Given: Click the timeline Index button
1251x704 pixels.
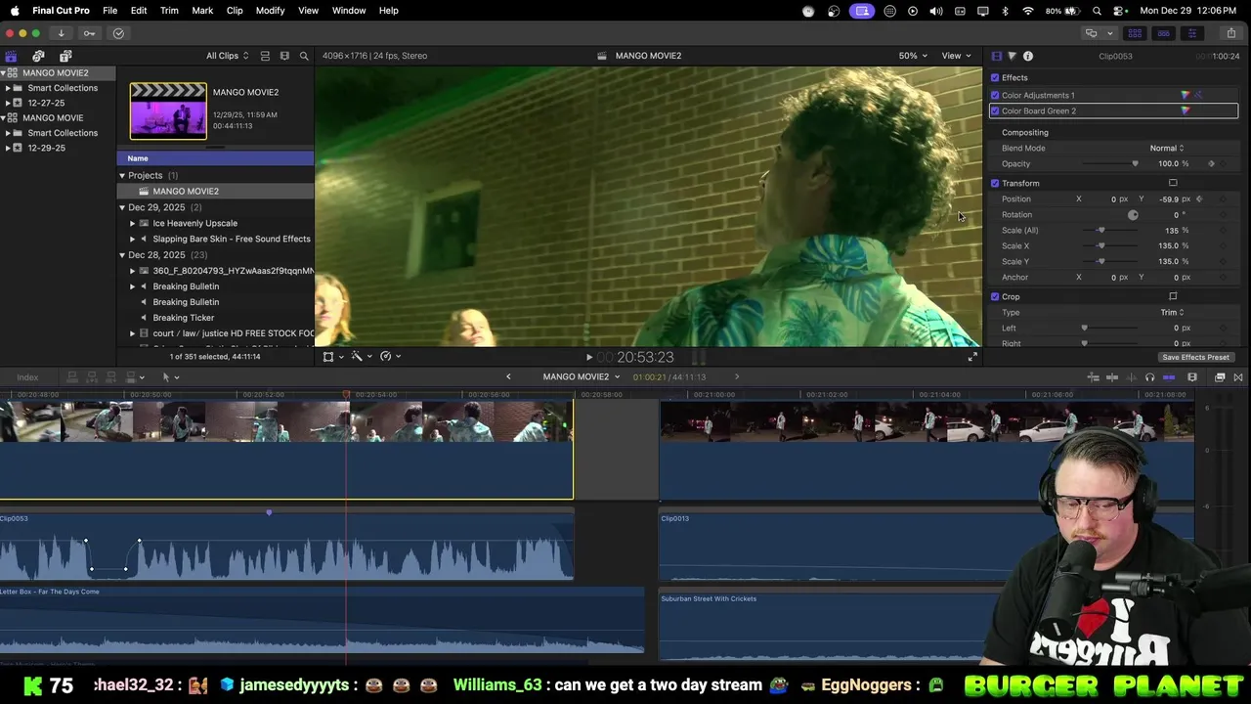Looking at the screenshot, I should [27, 377].
